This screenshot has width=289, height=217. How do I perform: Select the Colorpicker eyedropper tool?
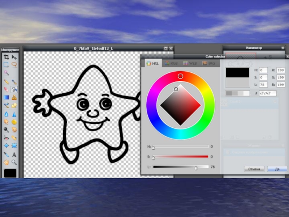6,154
